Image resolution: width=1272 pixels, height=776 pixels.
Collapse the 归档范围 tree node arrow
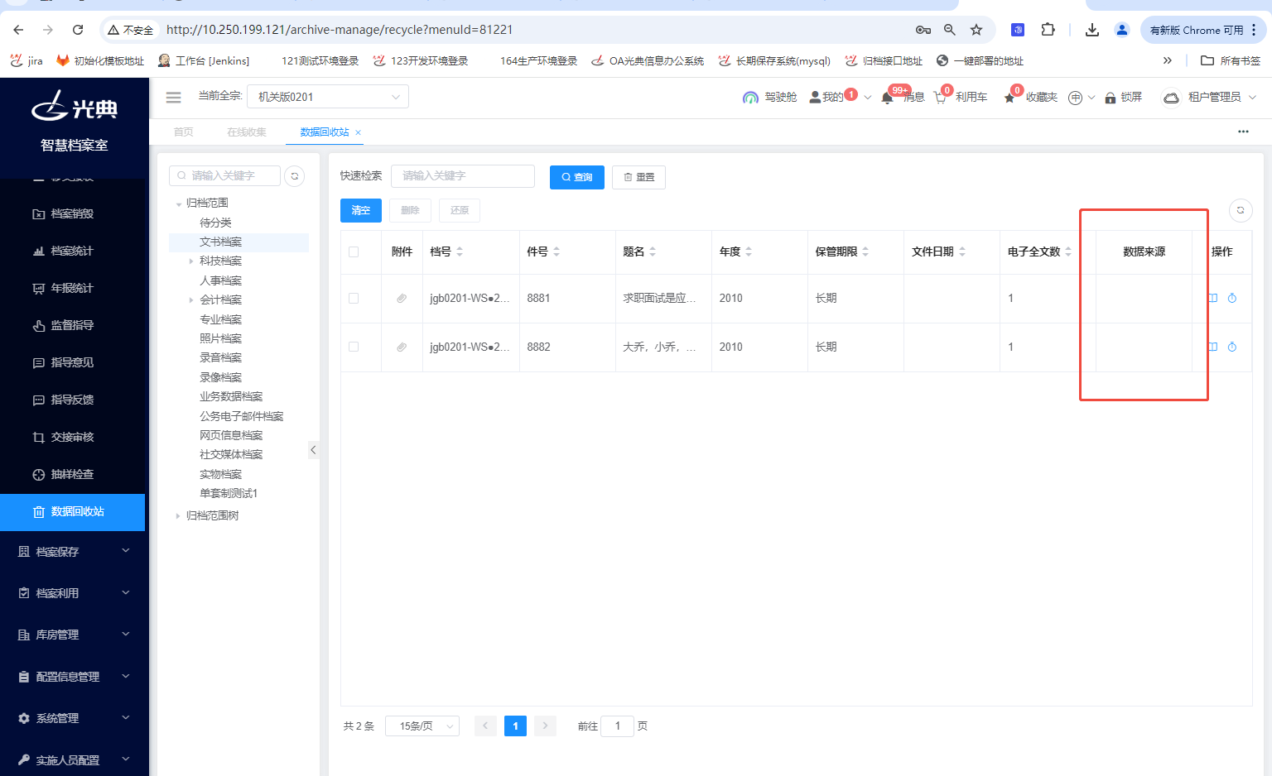tap(178, 204)
